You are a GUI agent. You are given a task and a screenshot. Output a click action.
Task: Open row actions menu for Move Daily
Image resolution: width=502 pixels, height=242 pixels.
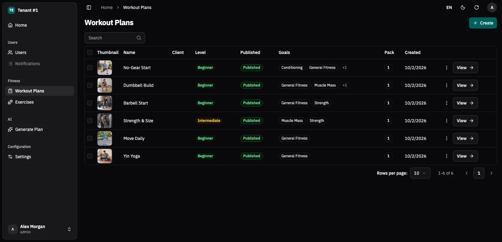447,138
